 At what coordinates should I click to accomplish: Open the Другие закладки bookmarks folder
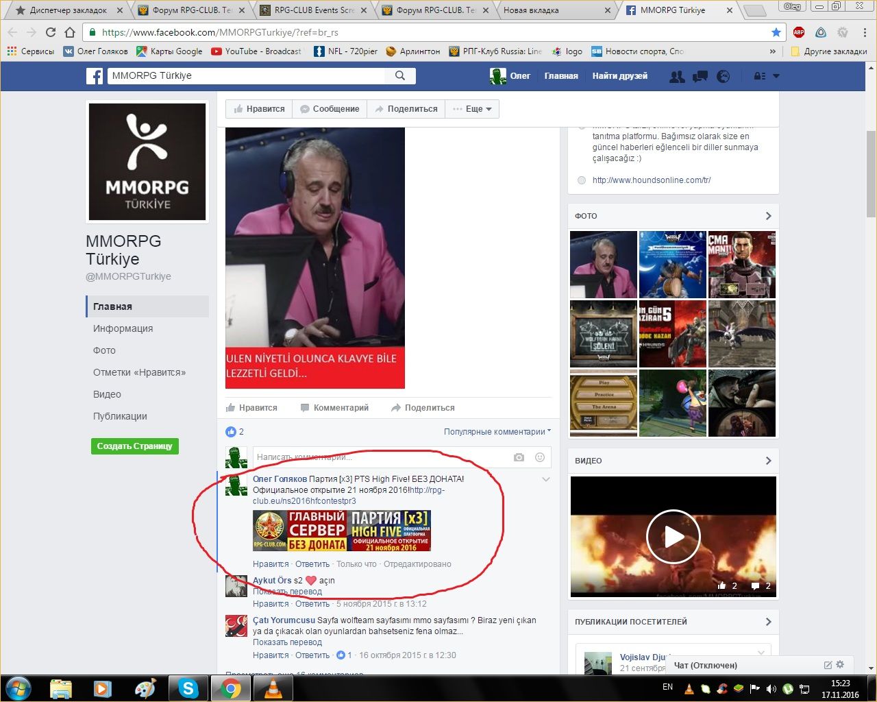[829, 51]
